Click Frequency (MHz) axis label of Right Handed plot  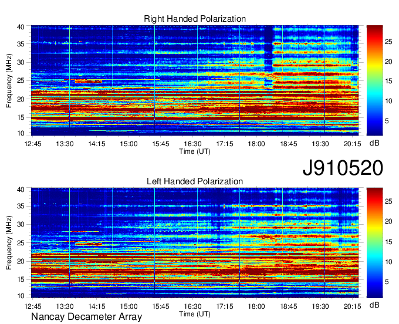9,80
